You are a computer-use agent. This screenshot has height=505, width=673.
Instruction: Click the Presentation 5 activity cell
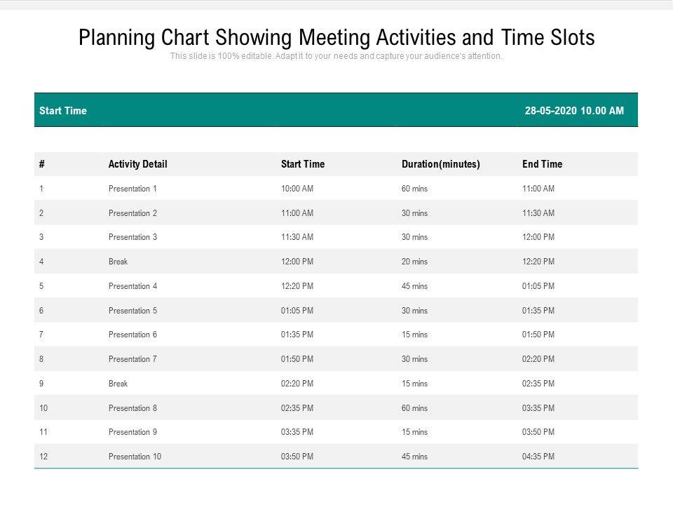[132, 311]
